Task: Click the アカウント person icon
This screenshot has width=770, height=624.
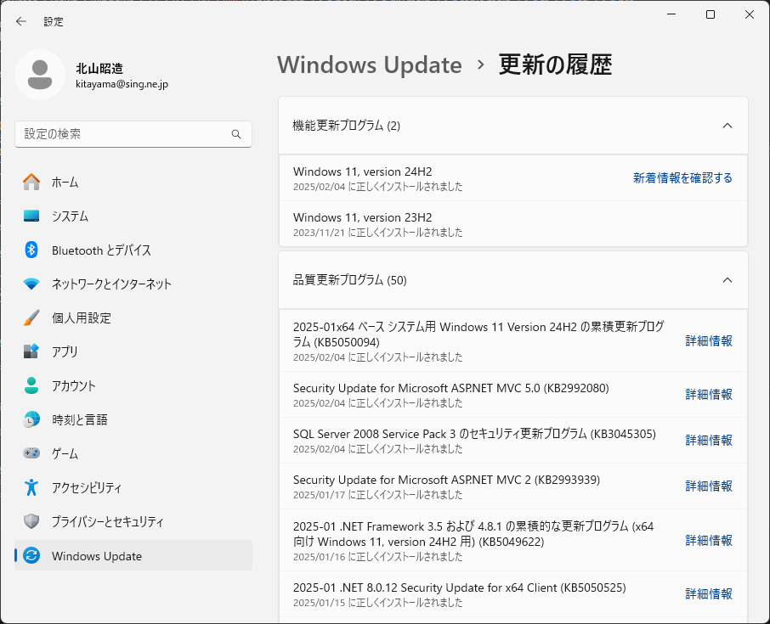Action: 31,385
